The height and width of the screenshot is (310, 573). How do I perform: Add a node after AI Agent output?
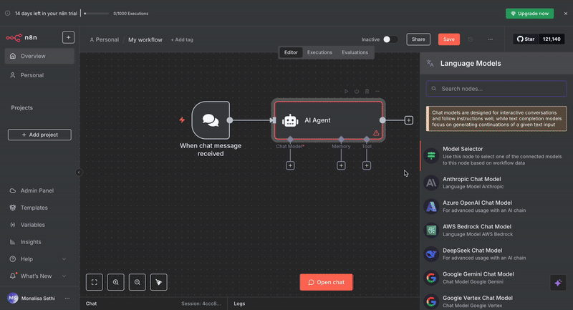coord(408,120)
